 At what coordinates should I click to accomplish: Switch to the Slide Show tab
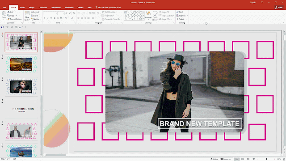click(x=69, y=7)
